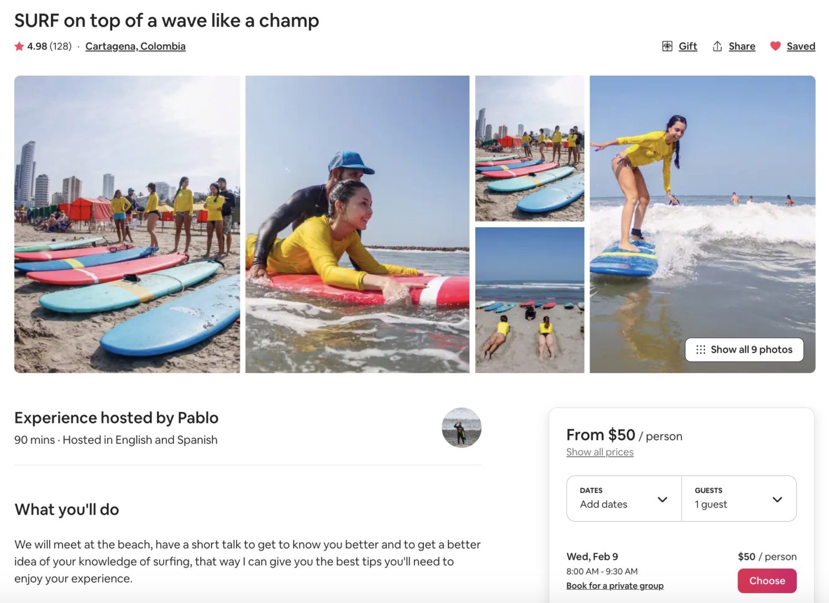
Task: Click the Show all prices link
Action: tap(600, 452)
